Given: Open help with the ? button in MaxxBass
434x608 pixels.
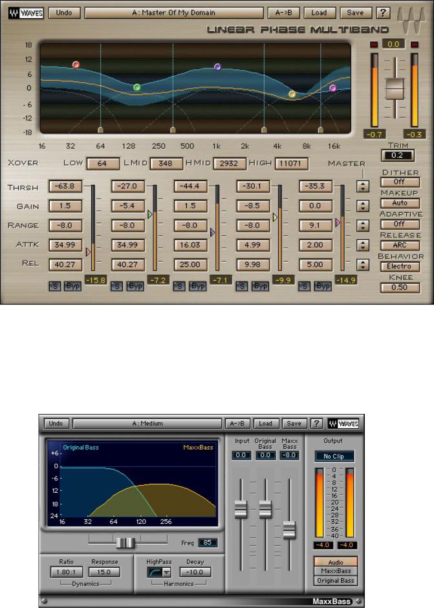Looking at the screenshot, I should (x=316, y=424).
